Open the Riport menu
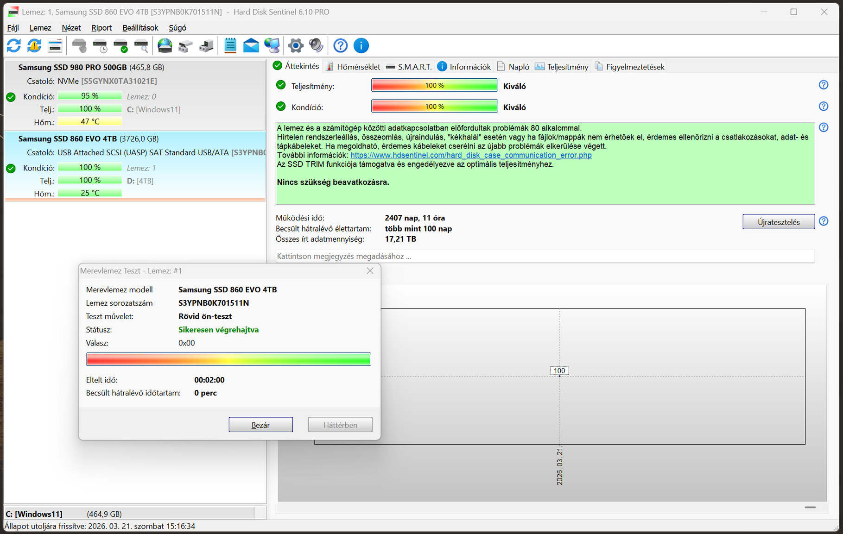 101,28
